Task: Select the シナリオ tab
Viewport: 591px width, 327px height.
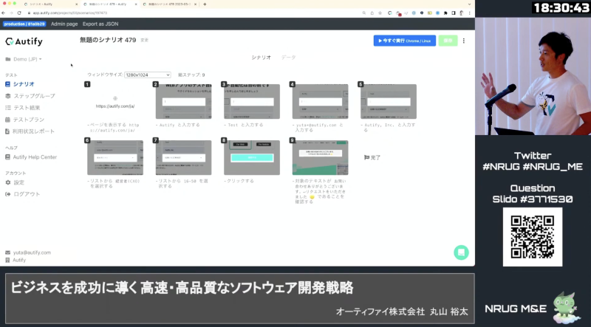Action: [261, 57]
